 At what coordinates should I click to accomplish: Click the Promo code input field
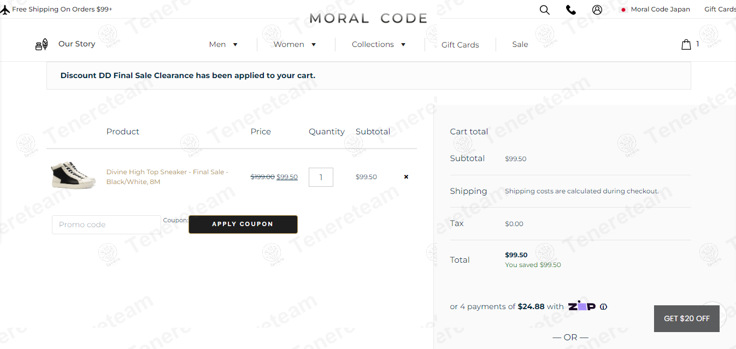106,224
